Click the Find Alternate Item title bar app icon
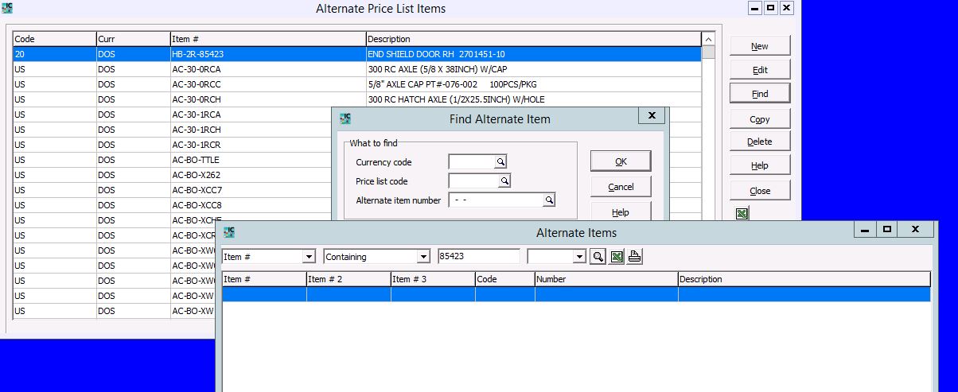The height and width of the screenshot is (392, 958). [x=345, y=118]
